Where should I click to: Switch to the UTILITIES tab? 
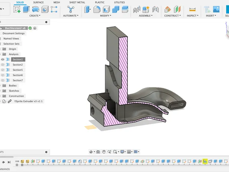pos(120,3)
